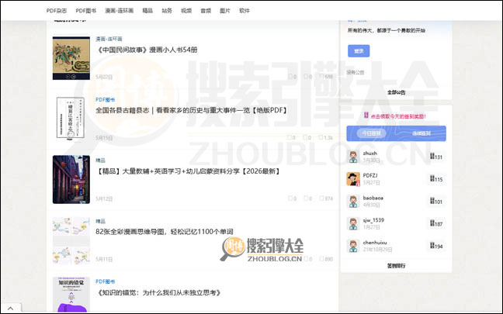Click like count icon on 中国民间故事 post
Image resolution: width=503 pixels, height=314 pixels.
pos(308,77)
